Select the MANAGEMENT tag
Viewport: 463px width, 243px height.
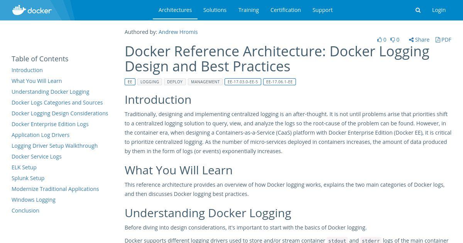tap(205, 82)
